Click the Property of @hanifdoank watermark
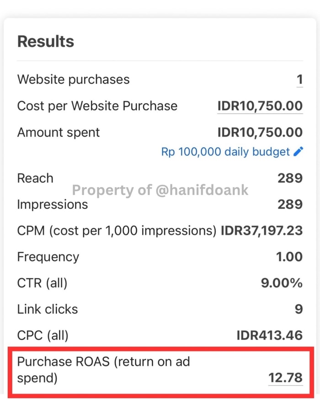The height and width of the screenshot is (400, 320). tap(160, 190)
